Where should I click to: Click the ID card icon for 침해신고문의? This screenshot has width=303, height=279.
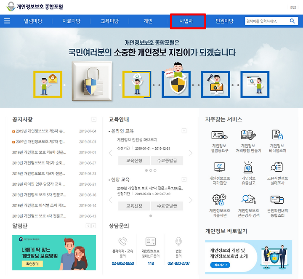151,242
